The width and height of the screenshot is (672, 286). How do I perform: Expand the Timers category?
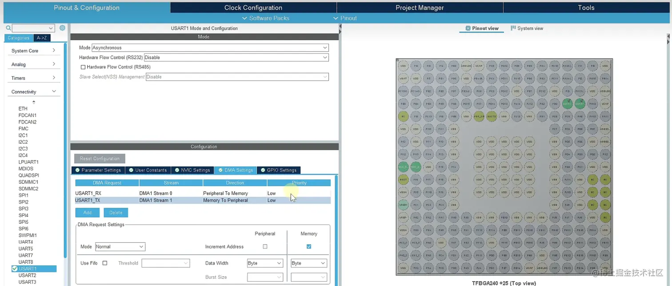tap(34, 78)
